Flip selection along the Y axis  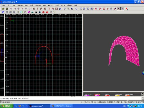[19, 9]
